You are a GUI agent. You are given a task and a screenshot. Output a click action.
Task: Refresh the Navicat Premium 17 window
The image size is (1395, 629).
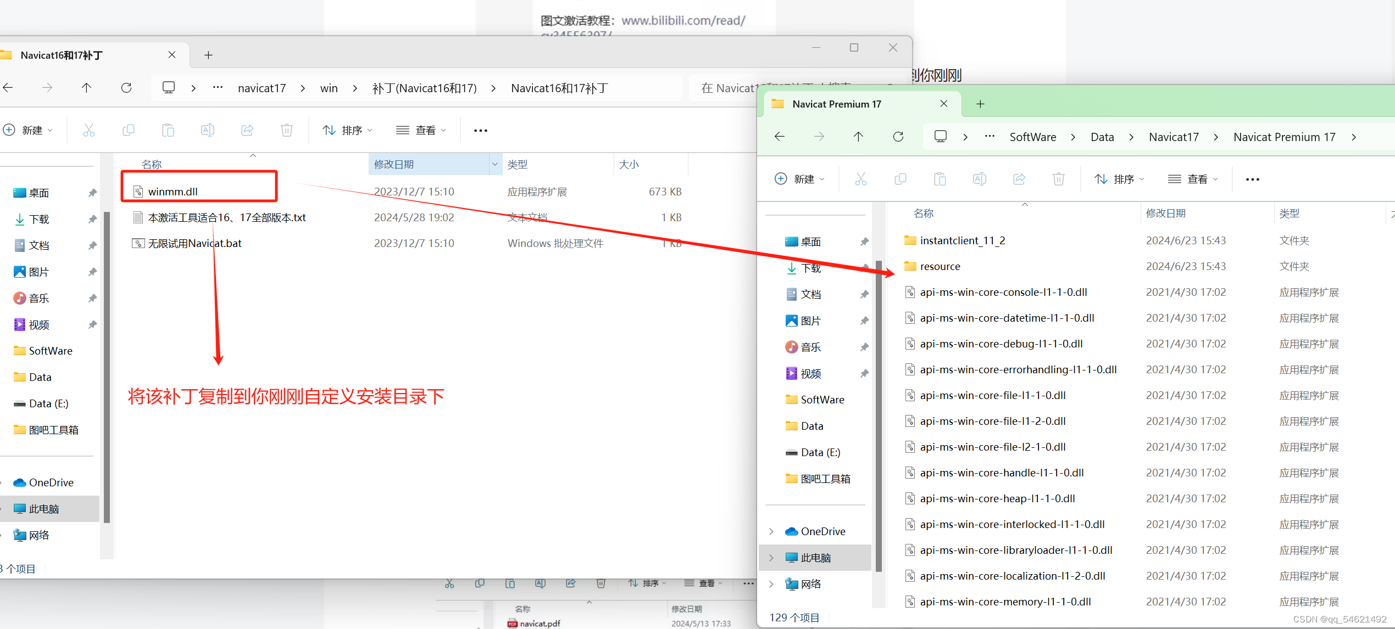[x=898, y=137]
